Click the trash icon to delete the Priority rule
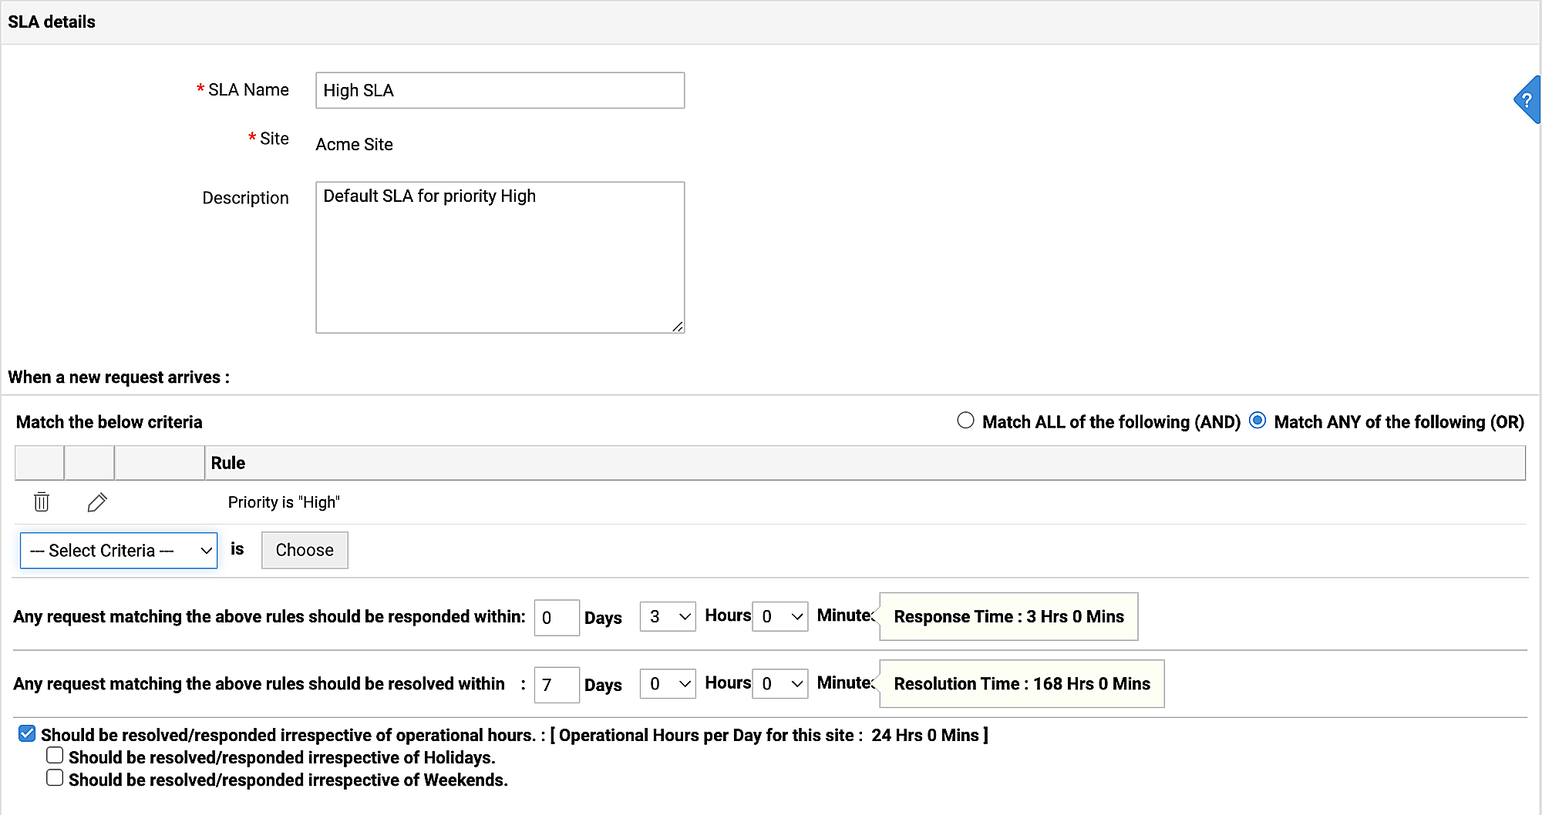Image resolution: width=1542 pixels, height=815 pixels. tap(42, 502)
